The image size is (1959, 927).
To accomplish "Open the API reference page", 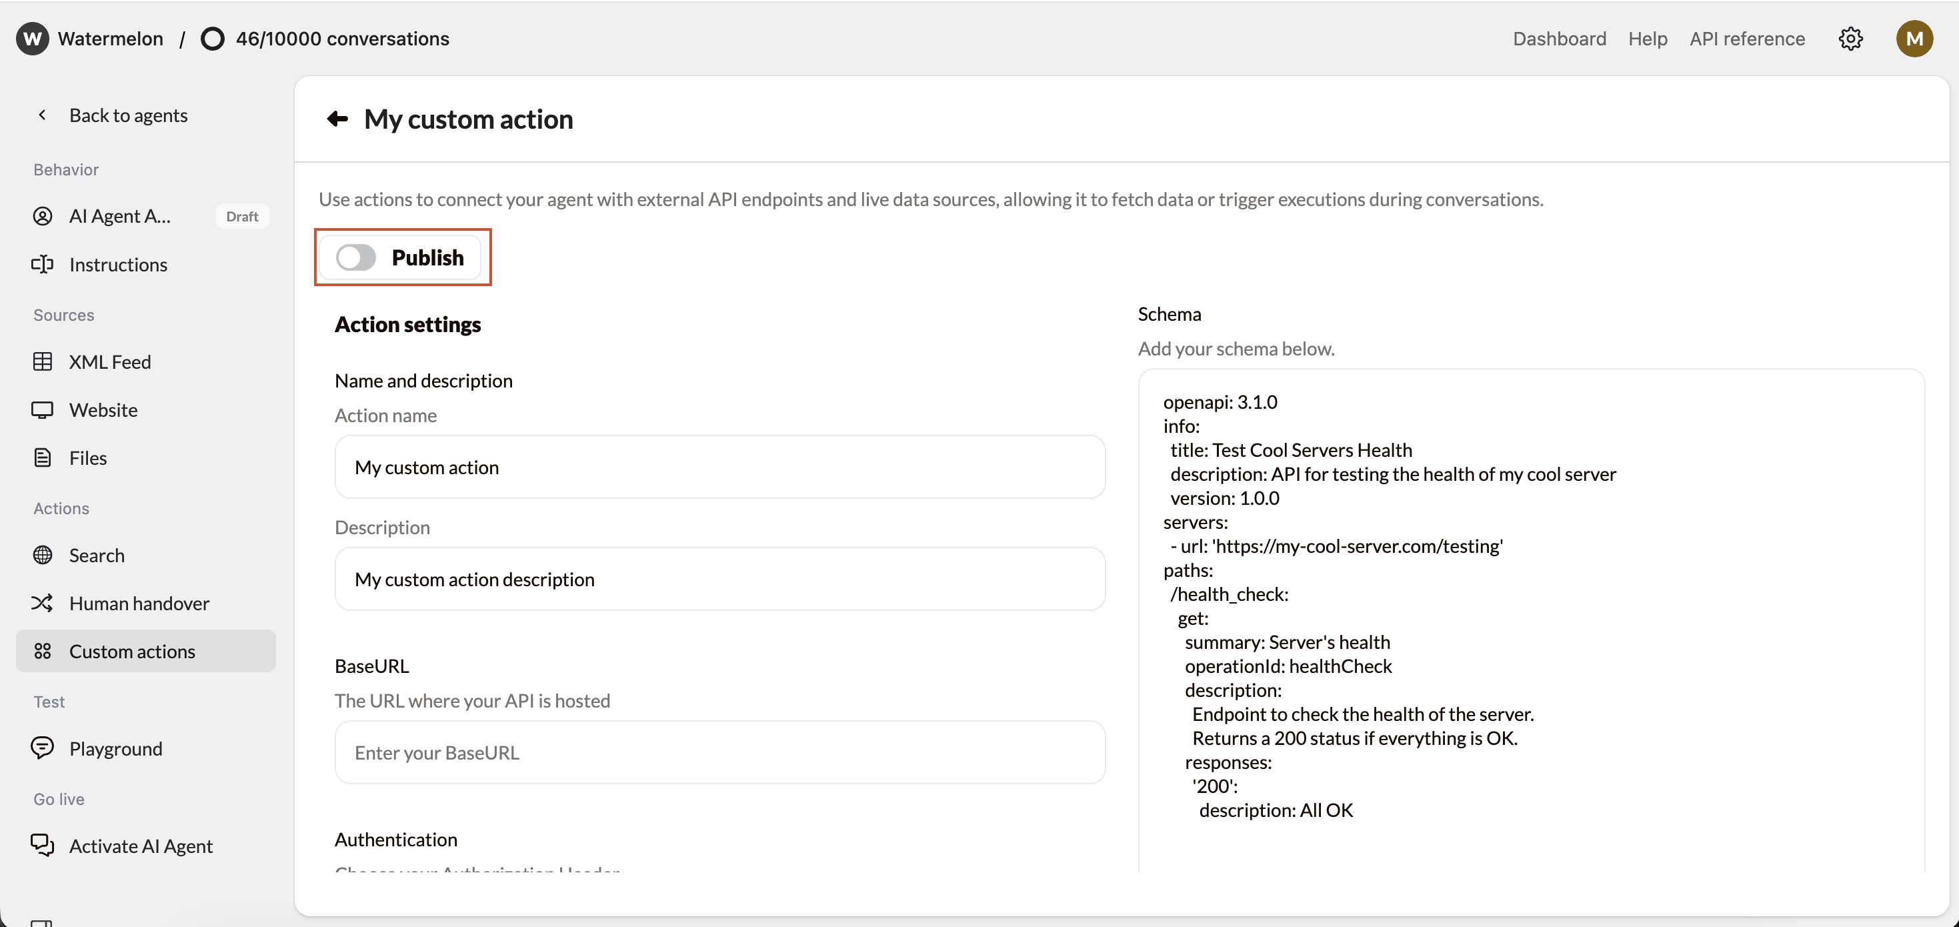I will point(1747,38).
